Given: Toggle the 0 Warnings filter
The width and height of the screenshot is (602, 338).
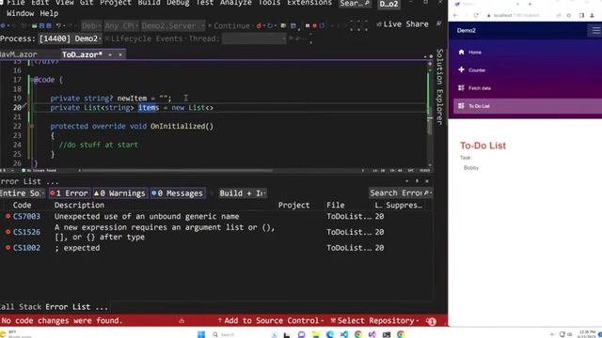Looking at the screenshot, I should coord(119,193).
